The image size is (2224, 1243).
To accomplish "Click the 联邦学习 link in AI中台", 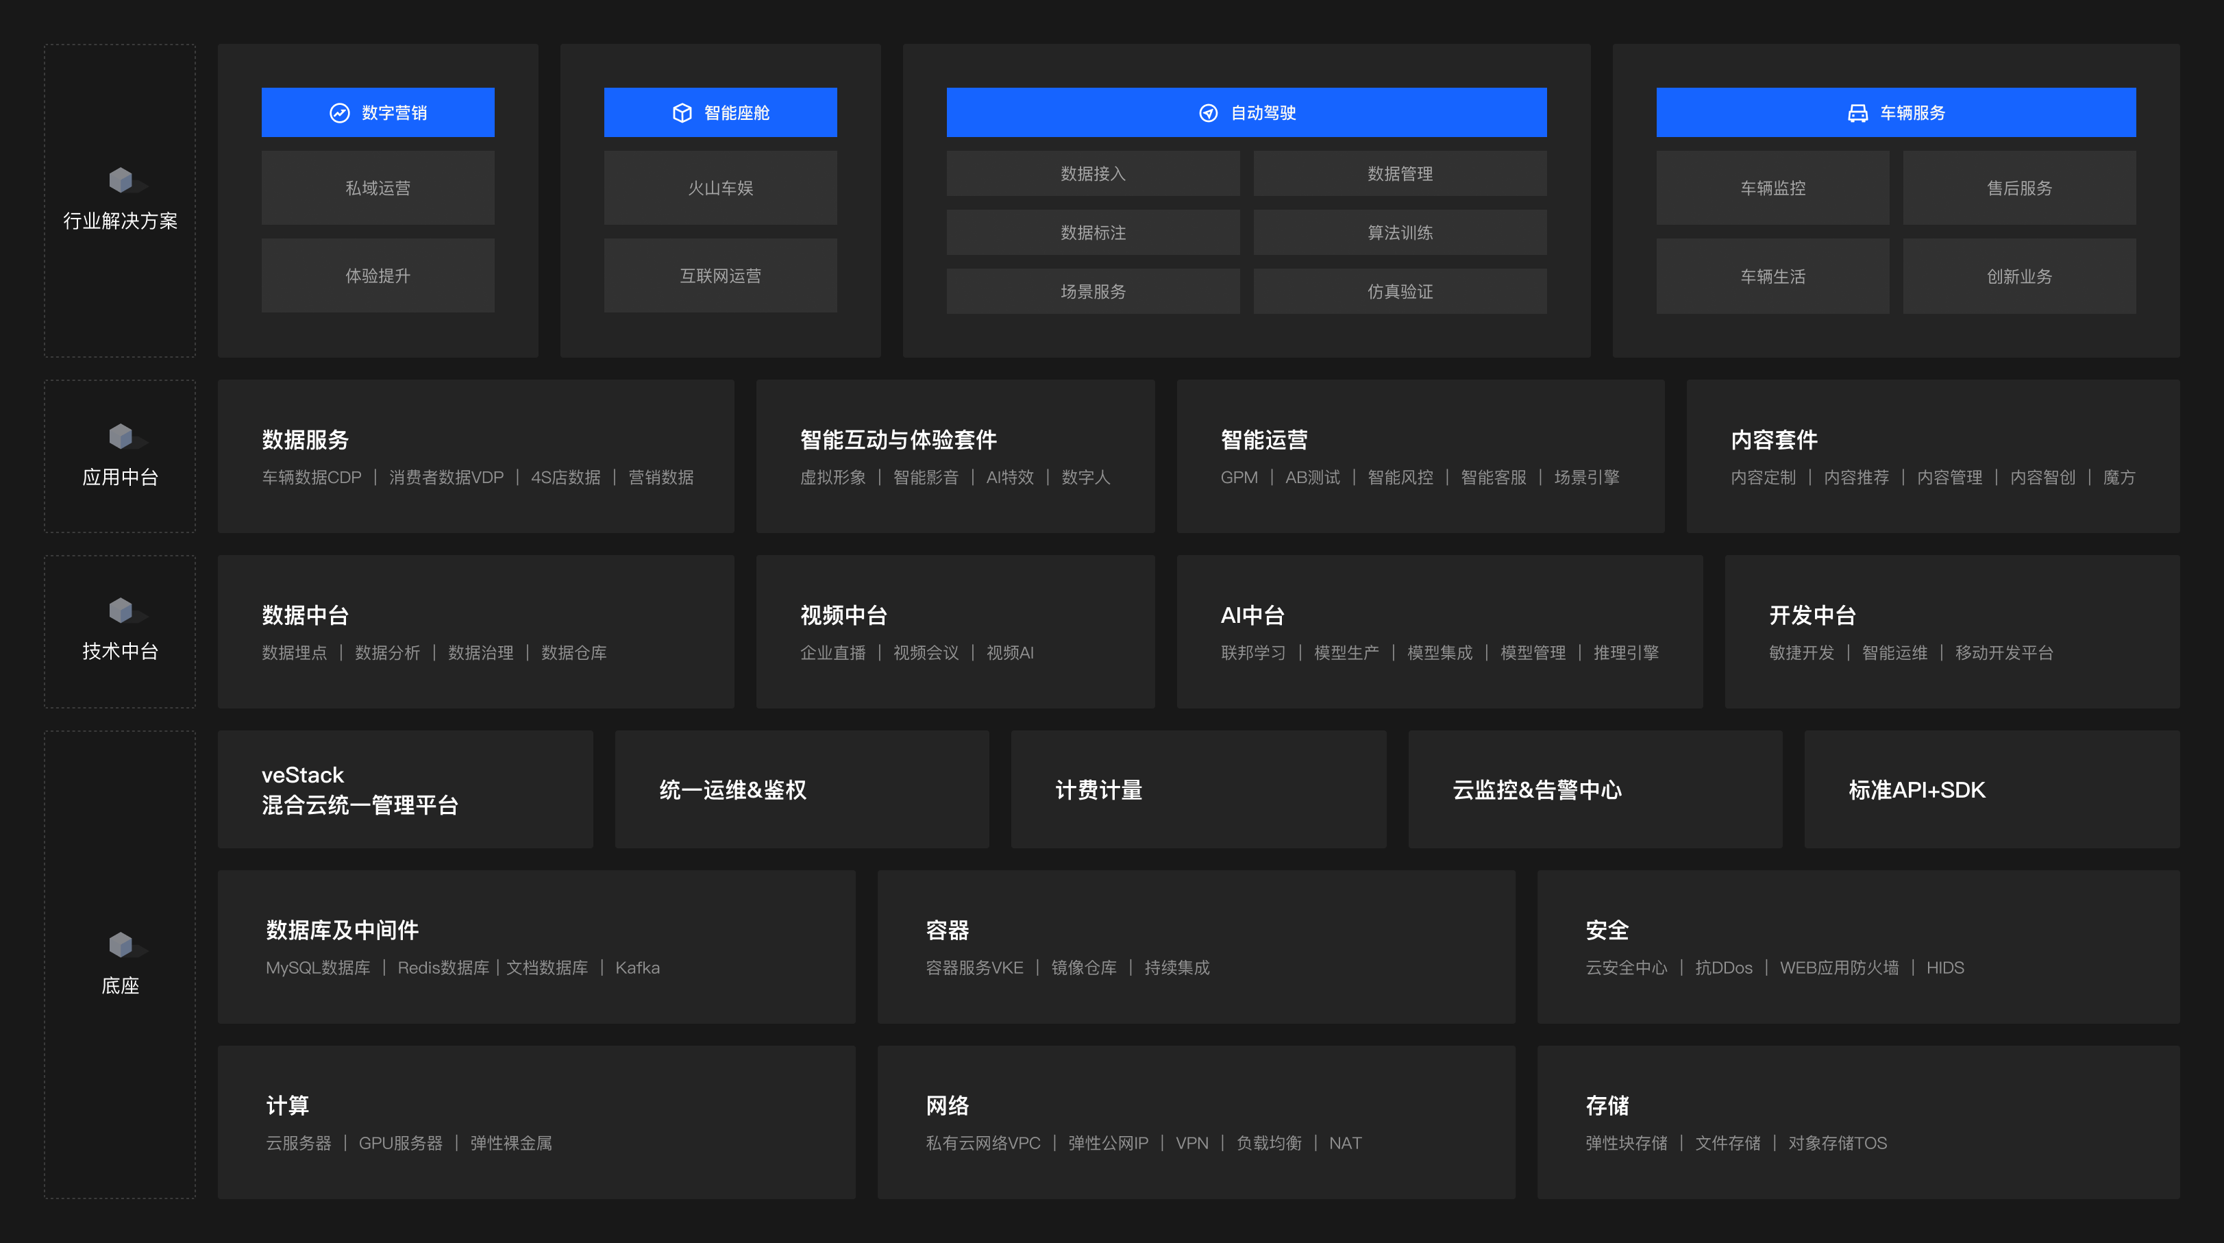I will point(1252,652).
